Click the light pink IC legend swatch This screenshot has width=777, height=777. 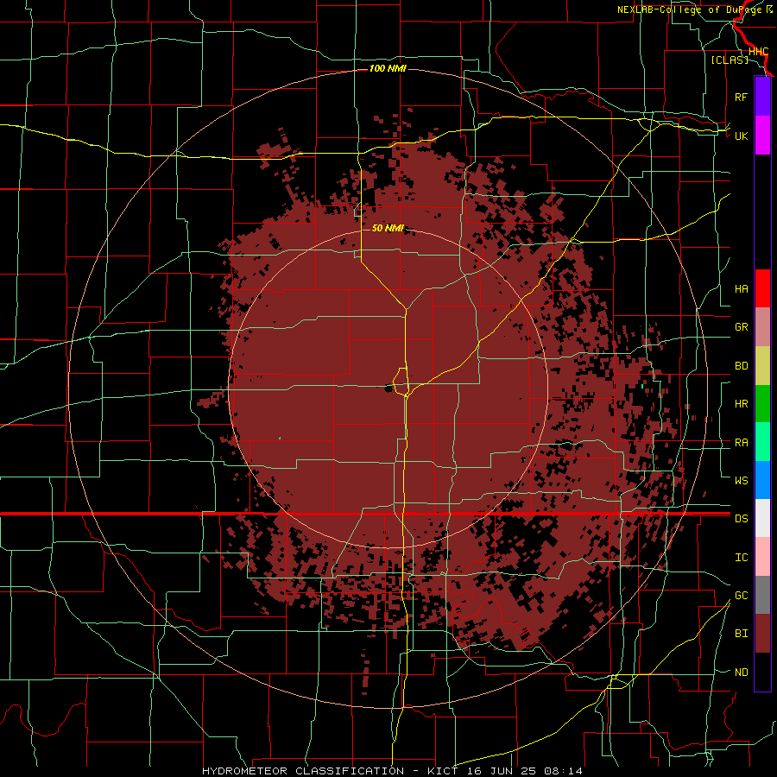tap(762, 557)
